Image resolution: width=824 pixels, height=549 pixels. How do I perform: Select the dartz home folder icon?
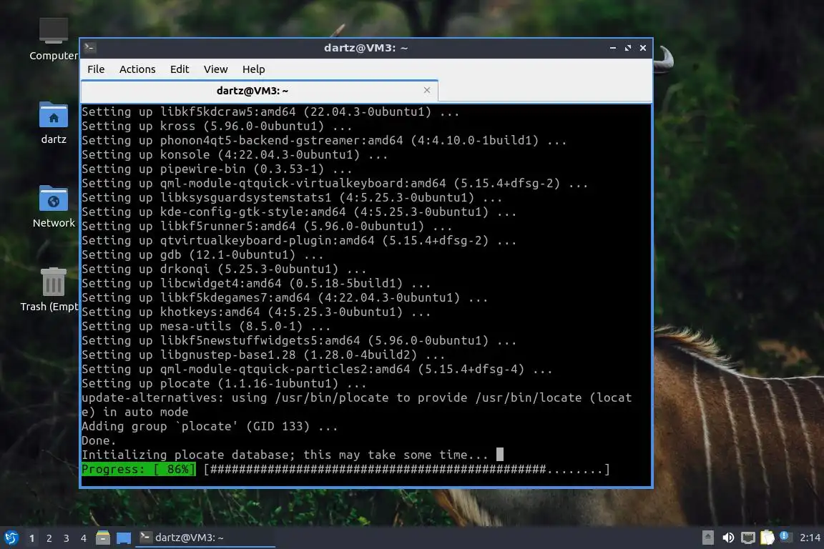54,123
